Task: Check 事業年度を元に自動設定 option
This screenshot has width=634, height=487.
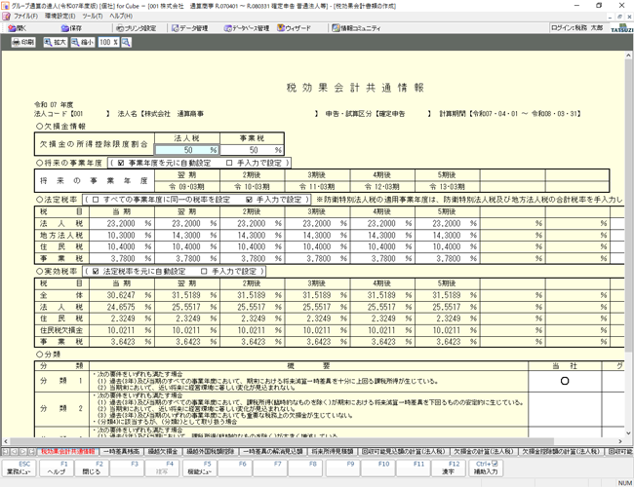Action: [x=121, y=163]
